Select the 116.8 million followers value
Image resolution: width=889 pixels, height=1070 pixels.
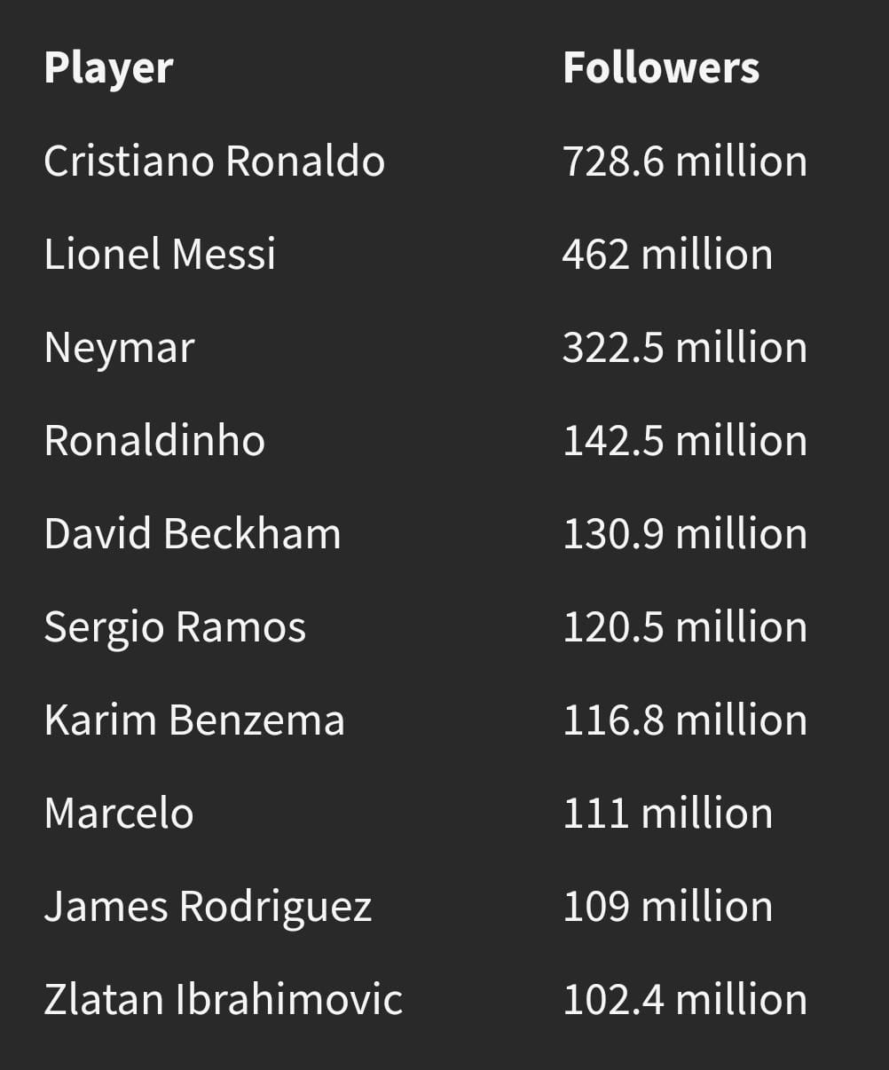(685, 720)
